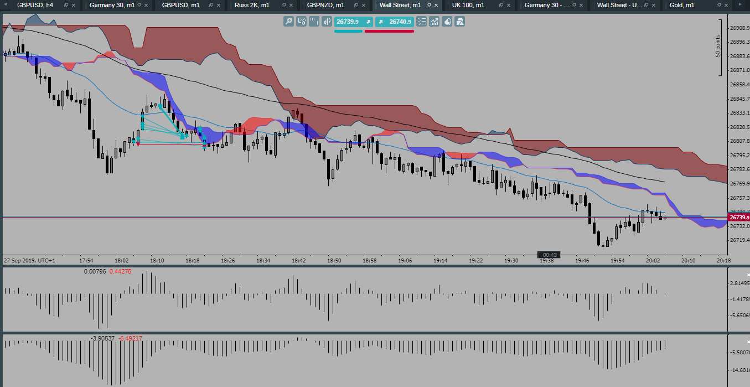Detach the GBPNZD, m1 chart tab
The image size is (750, 387).
356,5
